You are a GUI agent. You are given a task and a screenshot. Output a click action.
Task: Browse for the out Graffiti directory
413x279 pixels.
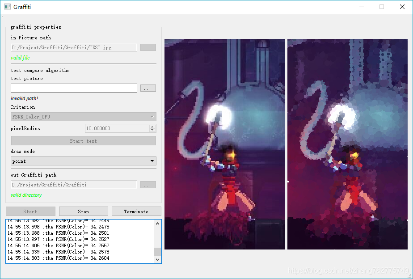tap(148, 185)
